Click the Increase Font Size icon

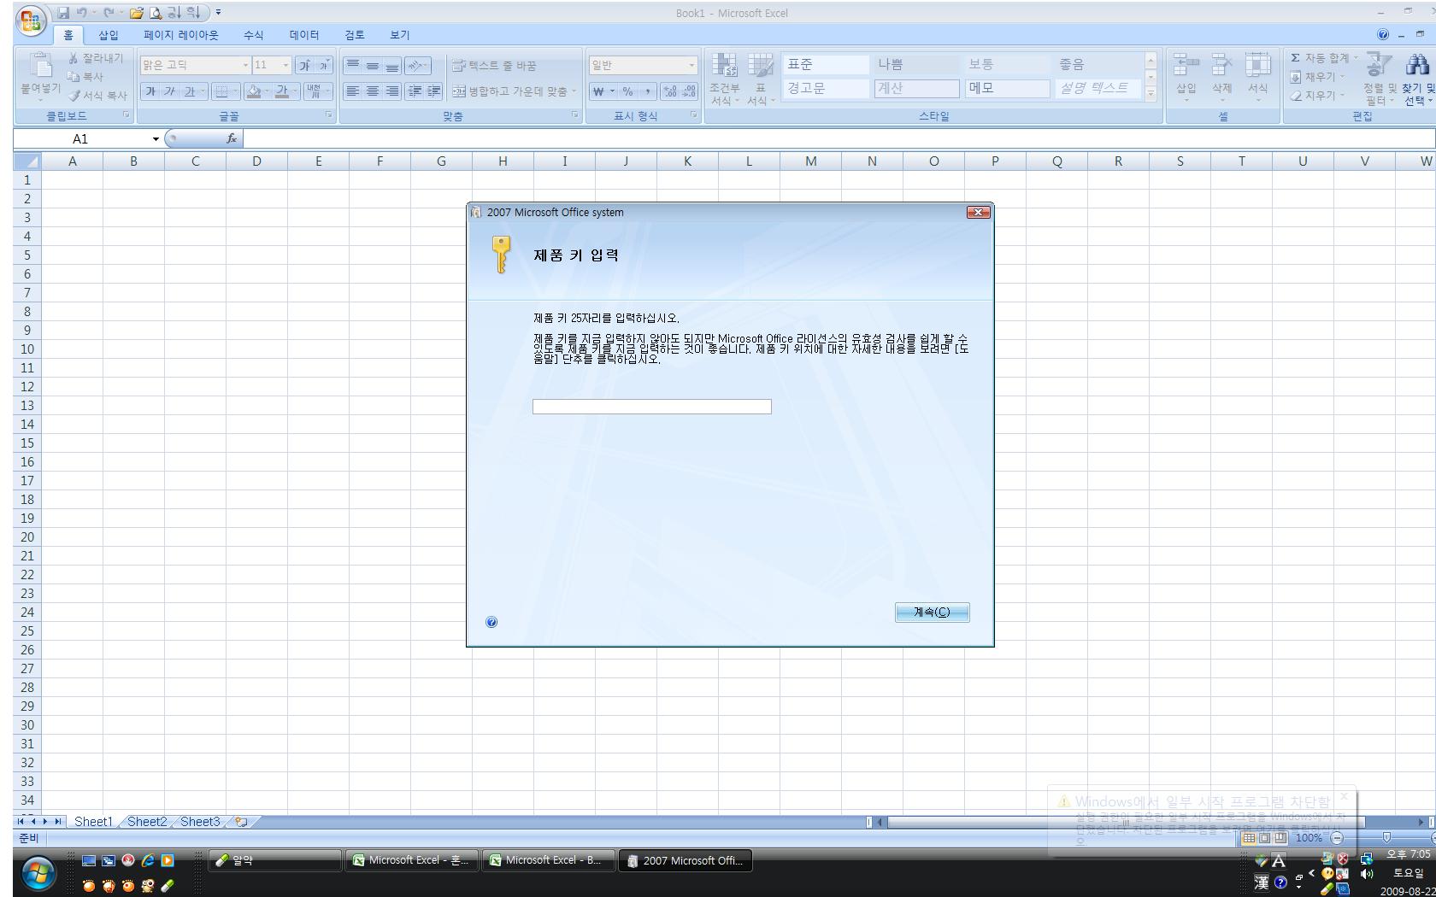(x=304, y=65)
